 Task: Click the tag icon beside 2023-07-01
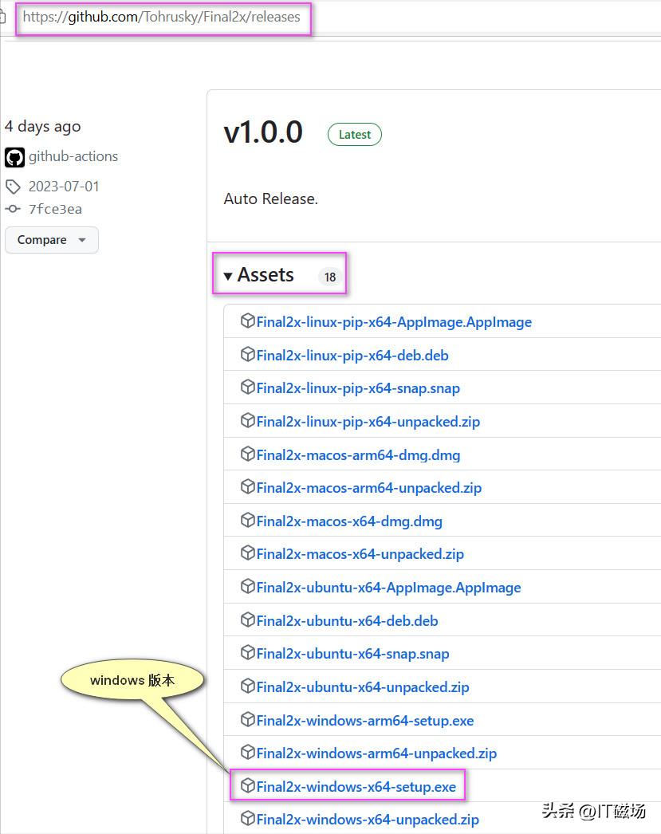(13, 187)
